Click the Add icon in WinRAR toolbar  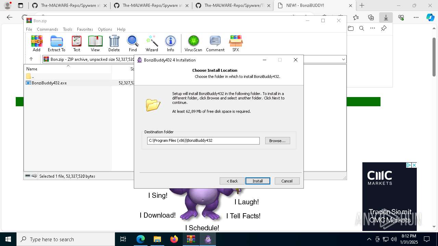coord(37,43)
